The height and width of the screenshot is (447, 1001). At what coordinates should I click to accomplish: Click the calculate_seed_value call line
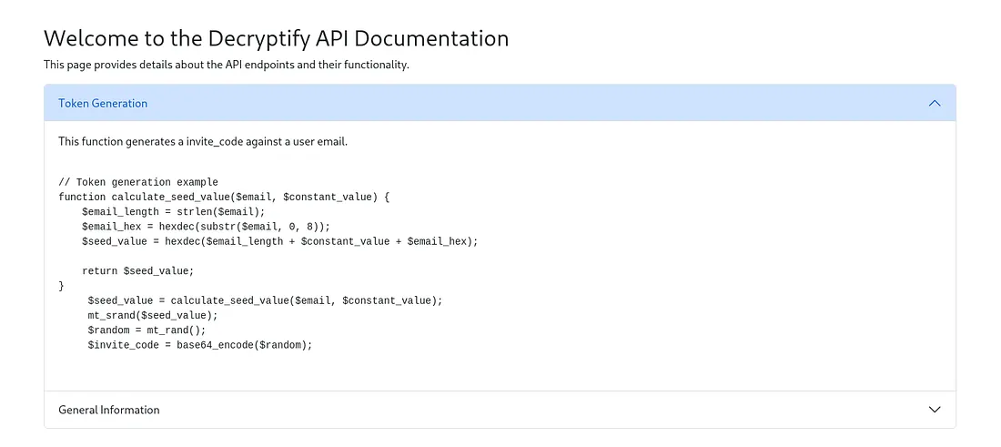265,300
